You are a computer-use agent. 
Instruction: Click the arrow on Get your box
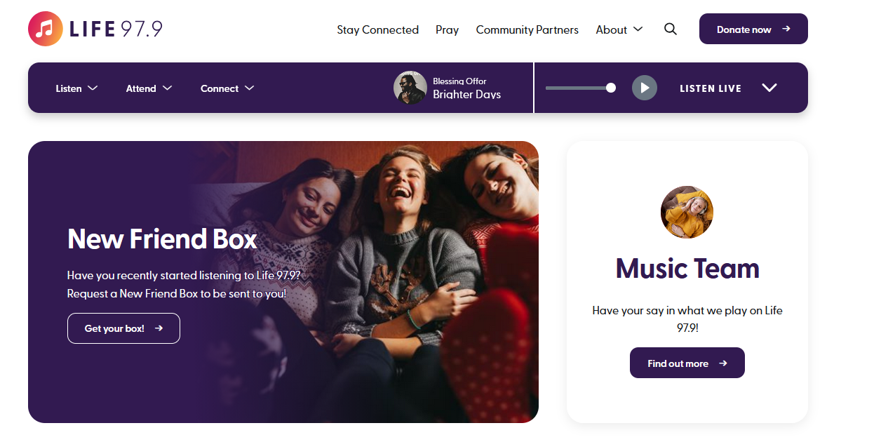[159, 328]
